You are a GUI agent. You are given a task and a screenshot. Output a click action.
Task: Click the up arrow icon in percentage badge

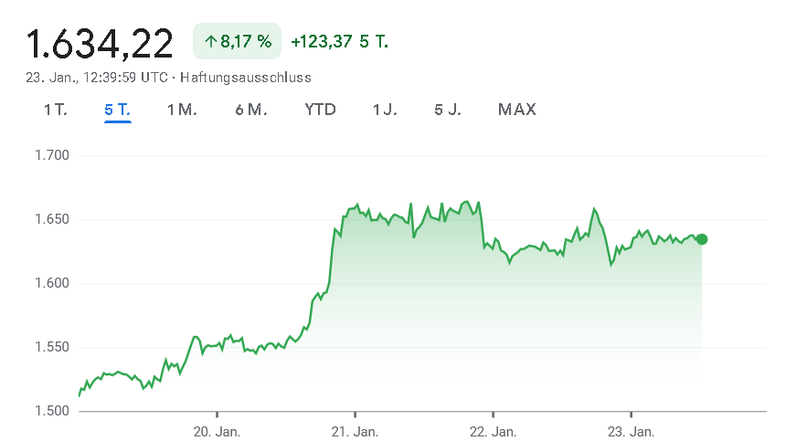[x=210, y=41]
